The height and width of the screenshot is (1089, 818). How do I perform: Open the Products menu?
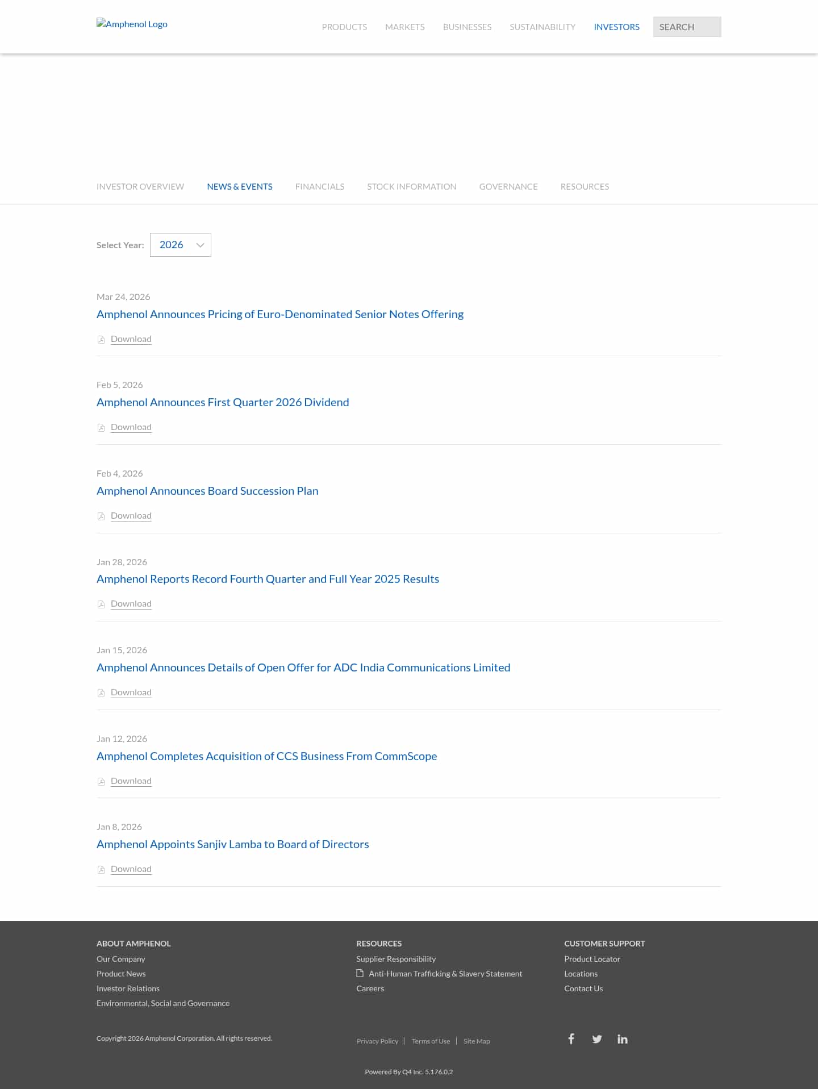[344, 27]
